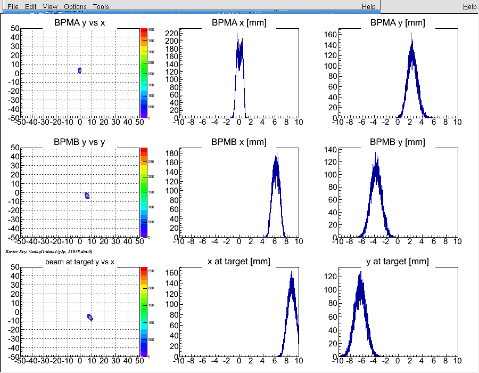
Task: Select the y at target [mm] histogram
Action: coord(398,312)
